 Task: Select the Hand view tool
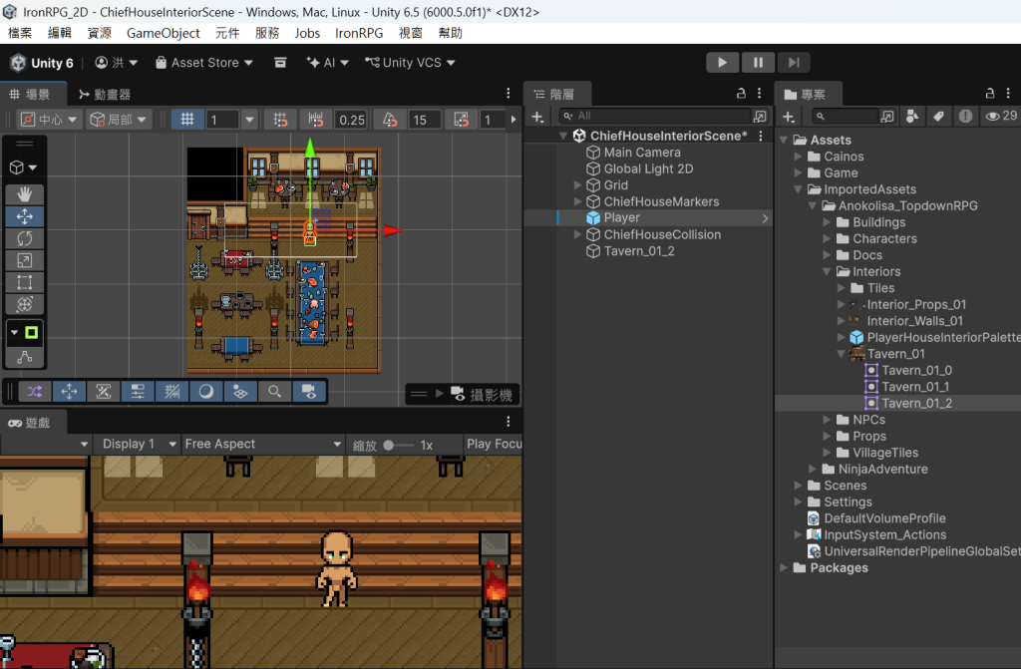[x=25, y=194]
